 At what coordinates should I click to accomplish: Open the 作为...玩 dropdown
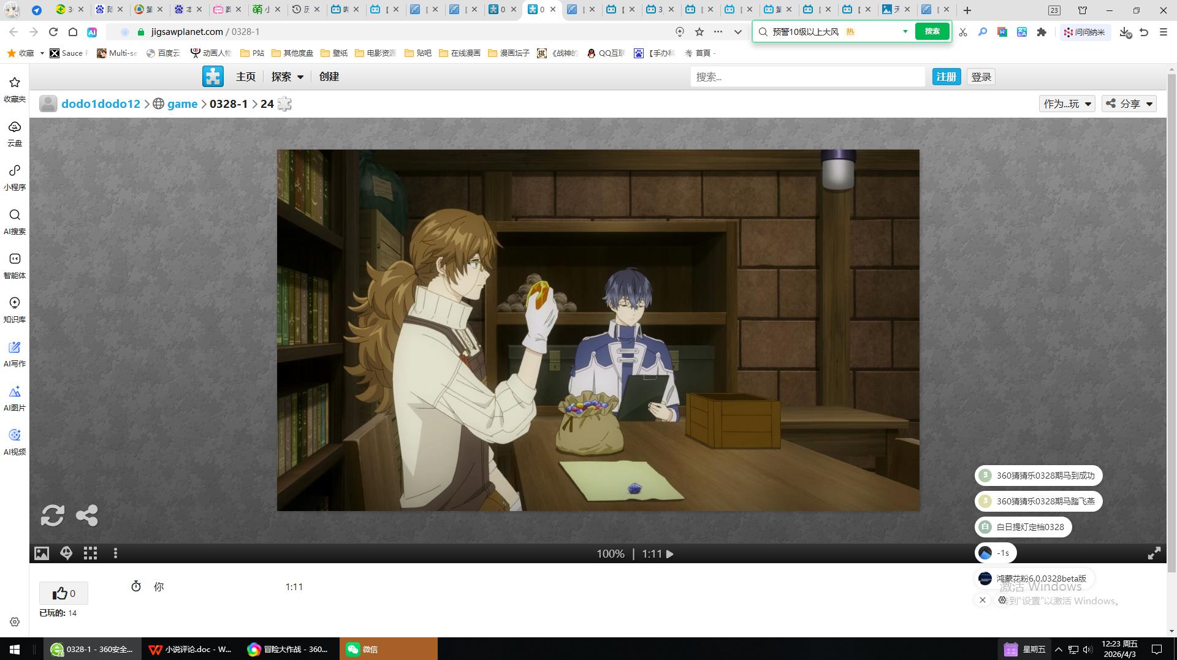(1067, 104)
